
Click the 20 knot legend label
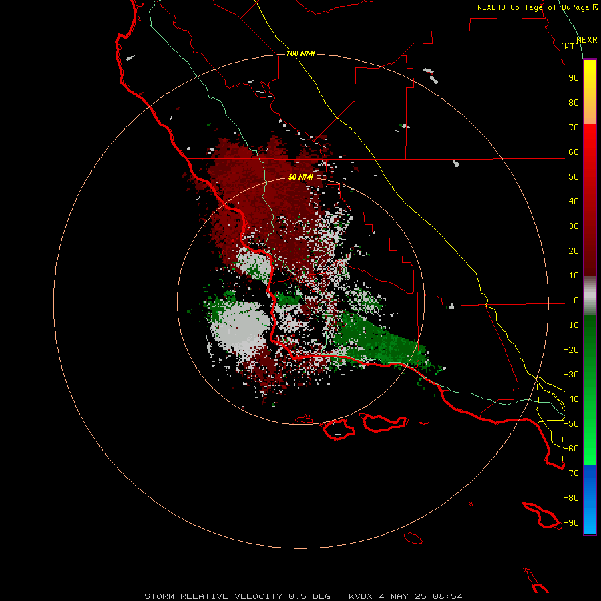point(574,250)
